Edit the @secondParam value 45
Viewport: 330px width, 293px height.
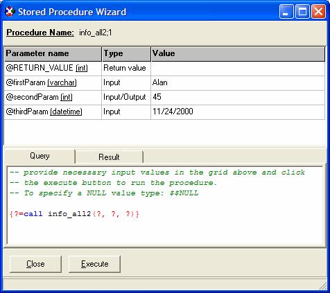coord(238,97)
